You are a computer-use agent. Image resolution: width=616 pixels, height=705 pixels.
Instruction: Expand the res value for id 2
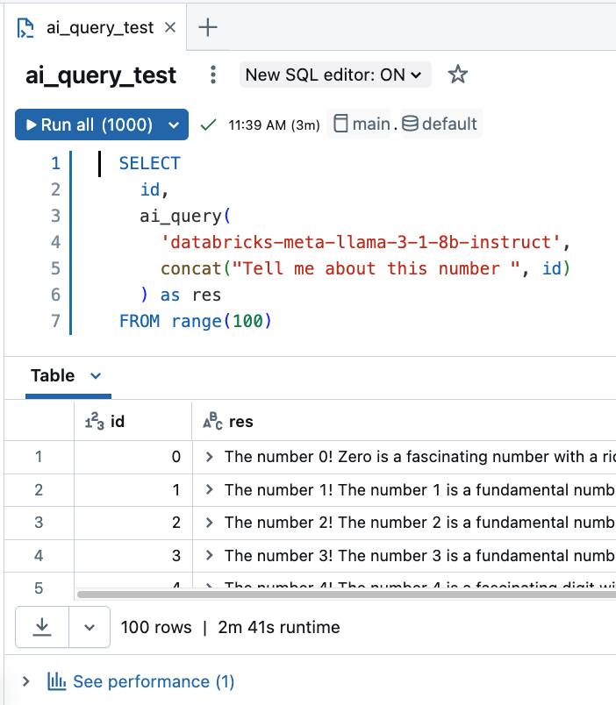tap(210, 523)
